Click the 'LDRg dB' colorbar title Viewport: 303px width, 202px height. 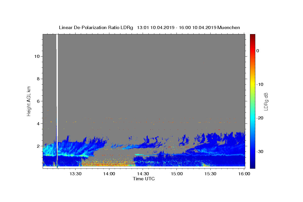click(x=266, y=101)
